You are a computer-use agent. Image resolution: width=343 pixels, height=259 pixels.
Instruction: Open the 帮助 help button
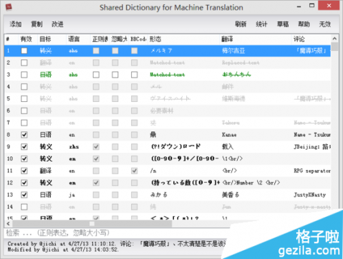[x=304, y=24]
